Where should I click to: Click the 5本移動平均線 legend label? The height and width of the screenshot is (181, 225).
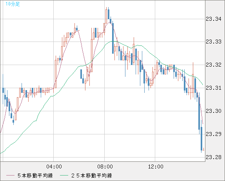35,176
